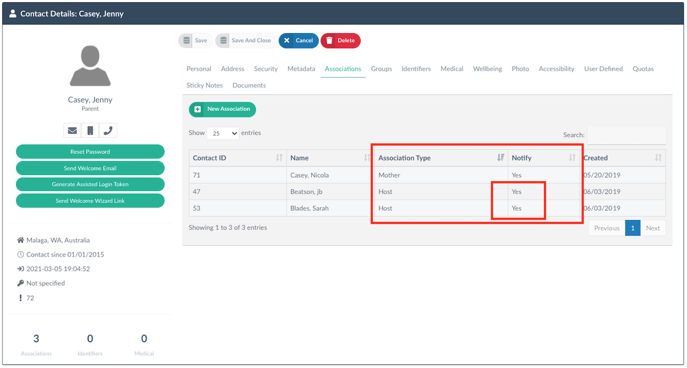Click the clock icon beside Contact since
The image size is (687, 368).
point(20,254)
